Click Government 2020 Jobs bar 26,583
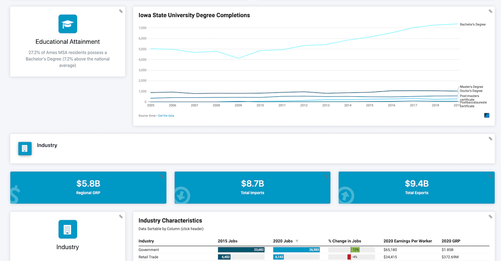The image size is (501, 261). (296, 250)
